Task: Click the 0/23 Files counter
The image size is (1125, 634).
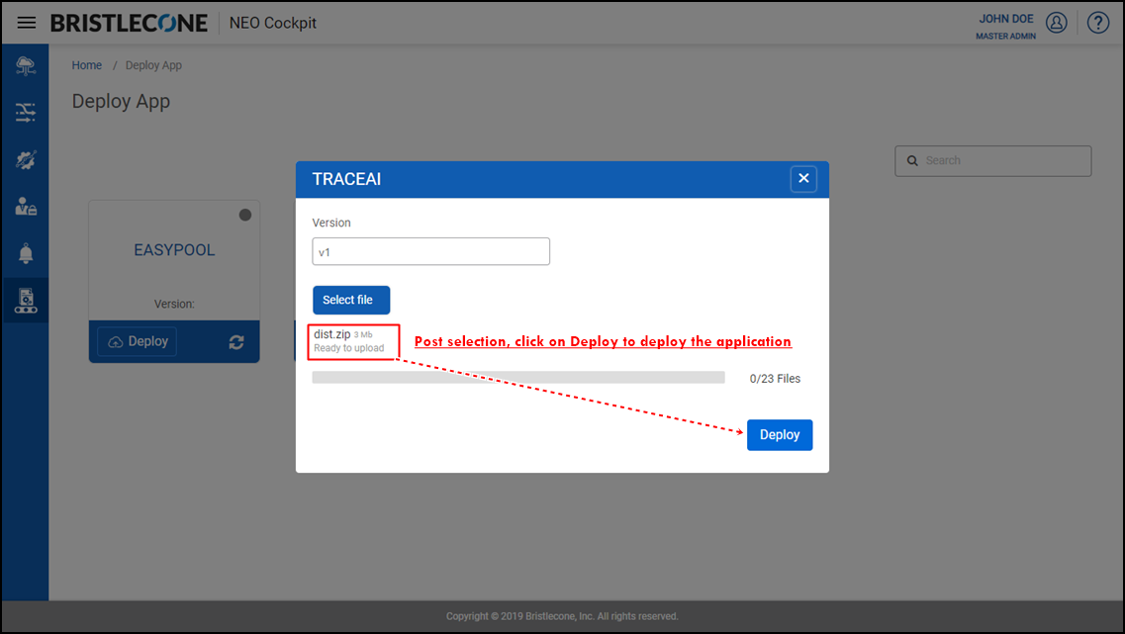Action: (775, 379)
